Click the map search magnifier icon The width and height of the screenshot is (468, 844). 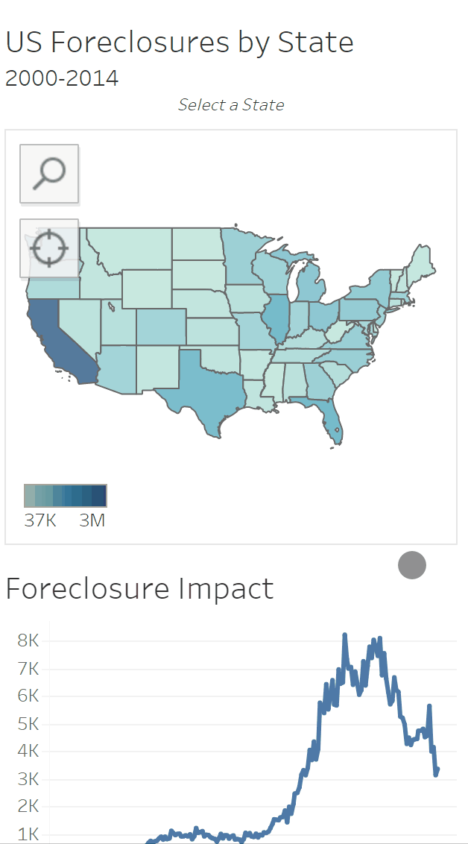[49, 174]
